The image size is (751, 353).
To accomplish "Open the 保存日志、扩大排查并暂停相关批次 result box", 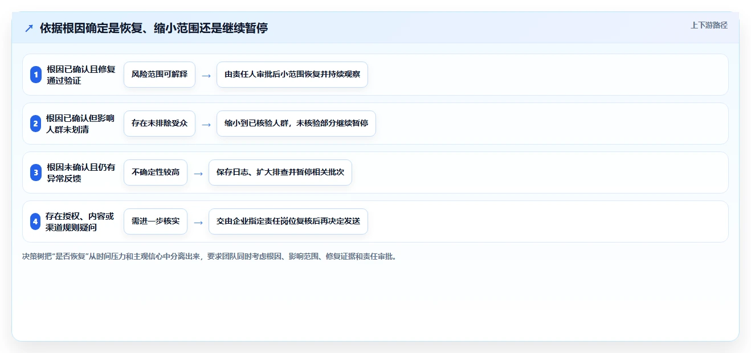I will [280, 173].
